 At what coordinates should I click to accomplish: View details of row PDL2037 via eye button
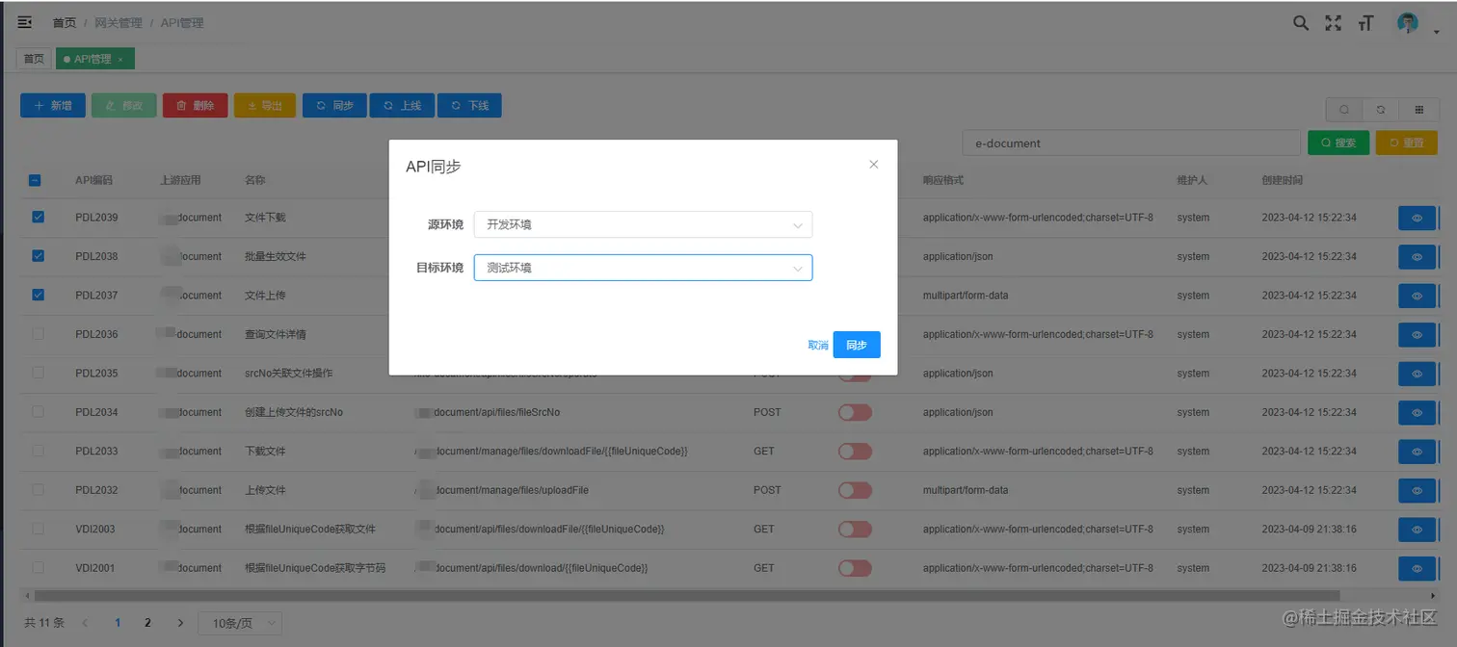coord(1417,296)
